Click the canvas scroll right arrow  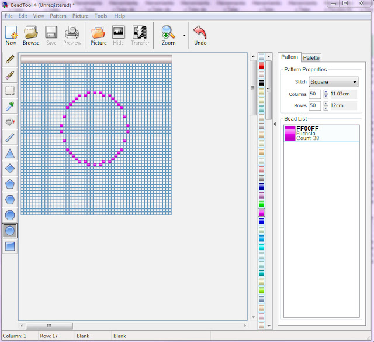click(245, 326)
